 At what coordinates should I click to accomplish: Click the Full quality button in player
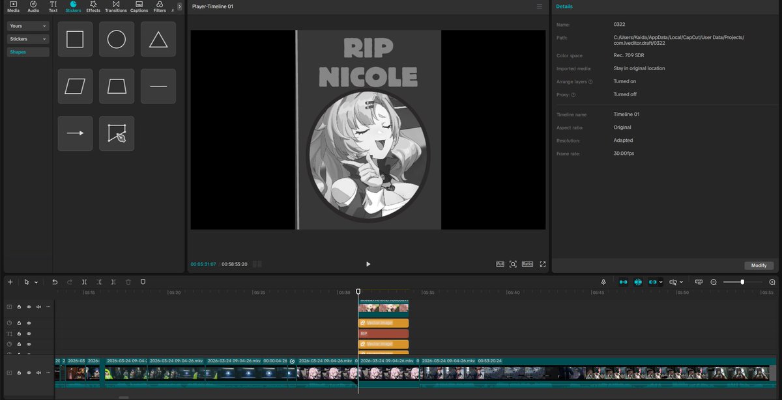tap(500, 264)
